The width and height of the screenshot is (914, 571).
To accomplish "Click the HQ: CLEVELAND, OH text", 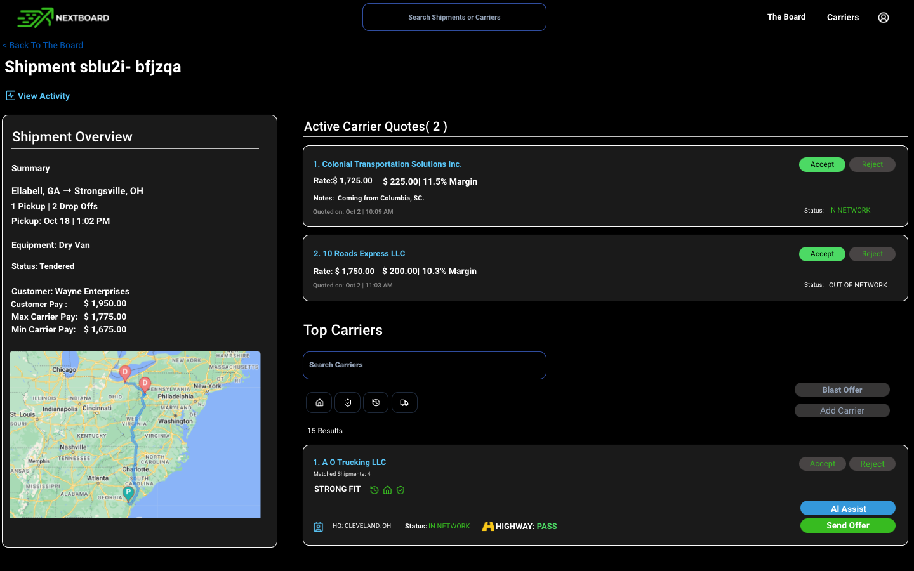I will [x=362, y=526].
